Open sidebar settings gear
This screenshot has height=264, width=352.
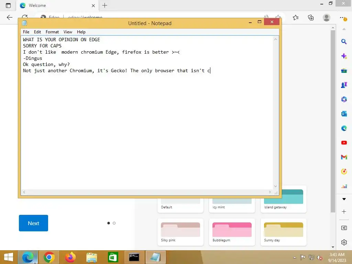tap(344, 242)
